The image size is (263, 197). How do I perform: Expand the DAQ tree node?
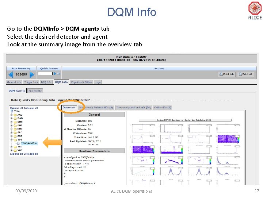click(x=11, y=119)
